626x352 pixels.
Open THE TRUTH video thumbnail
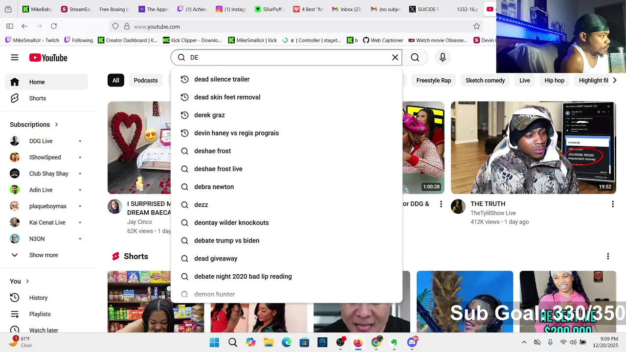click(534, 148)
